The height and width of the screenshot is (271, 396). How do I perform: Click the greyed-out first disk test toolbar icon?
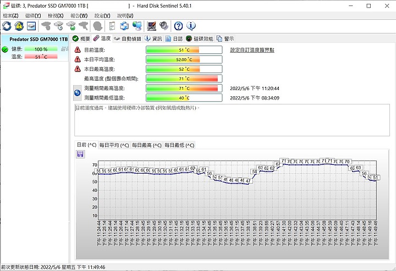pos(46,26)
